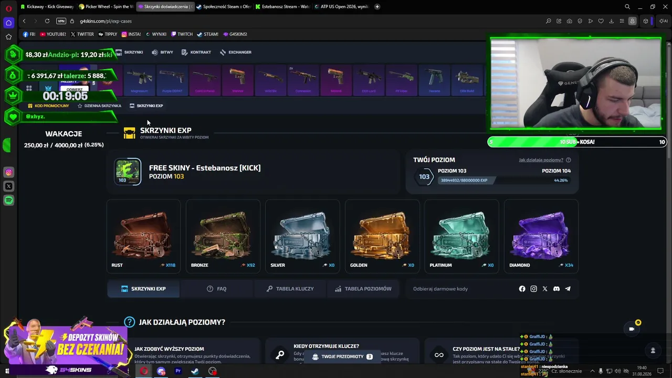Open a new browser tab
The height and width of the screenshot is (378, 672).
[377, 6]
